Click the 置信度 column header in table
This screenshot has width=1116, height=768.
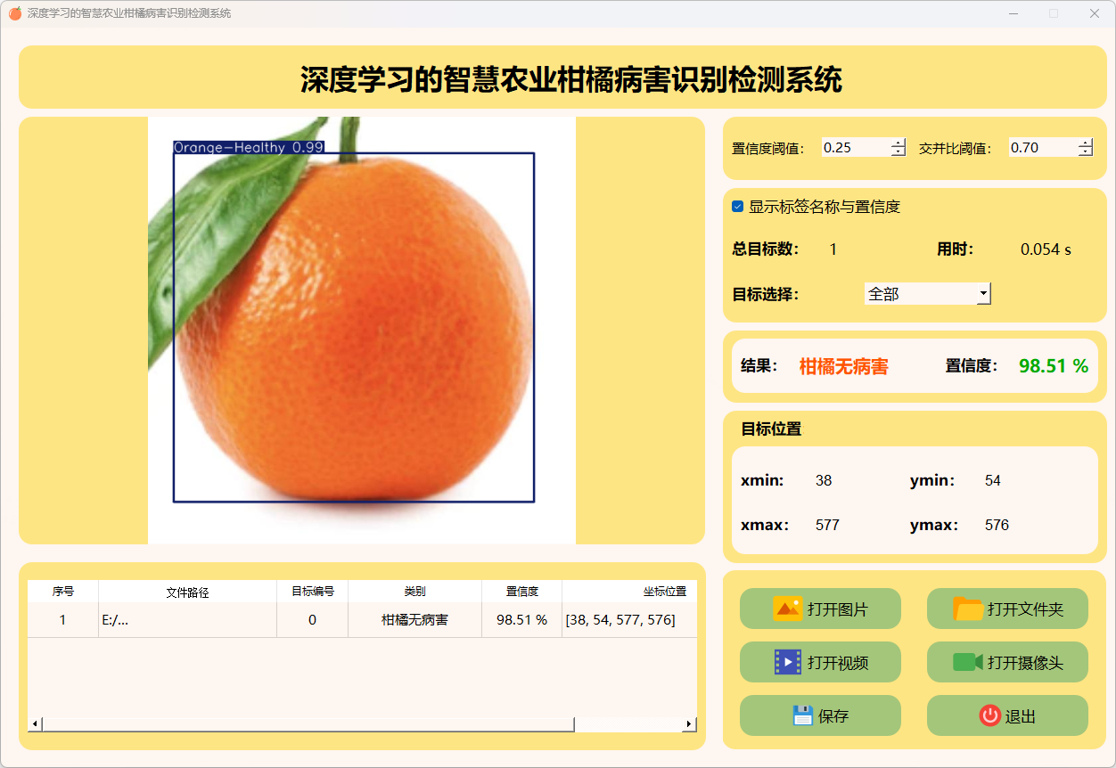[x=521, y=592]
